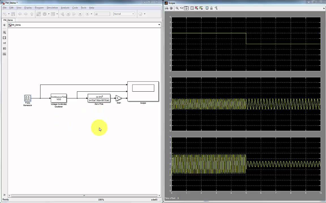Viewport: 326px width, 203px height.
Task: Expand the New model dropdown arrow
Action: tap(8, 14)
